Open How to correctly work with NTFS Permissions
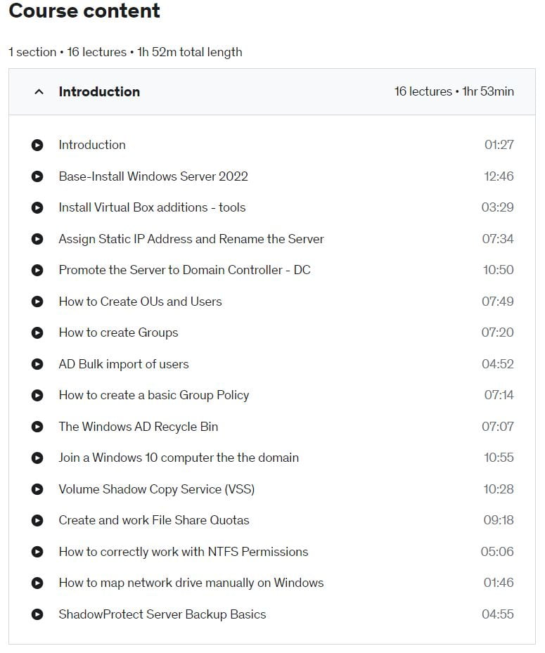545x653 pixels. [184, 552]
